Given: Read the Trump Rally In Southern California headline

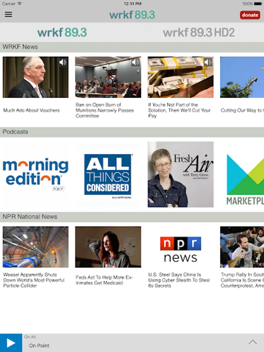Looking at the screenshot, I should coord(242,280).
